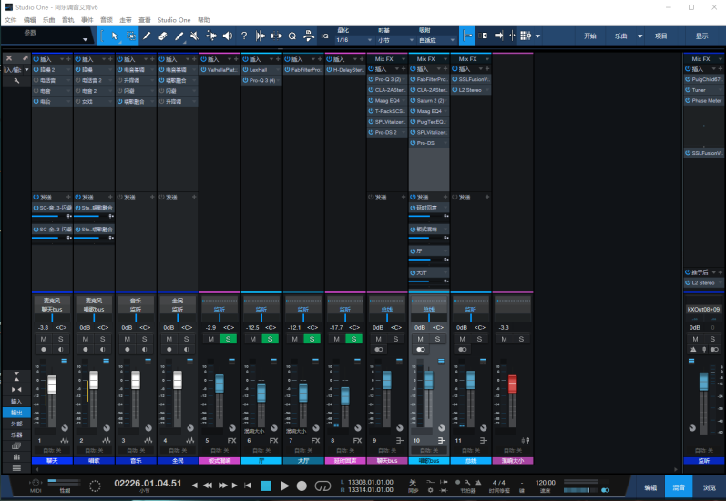
Task: Click the bus icon on channel 9
Action: [x=400, y=440]
